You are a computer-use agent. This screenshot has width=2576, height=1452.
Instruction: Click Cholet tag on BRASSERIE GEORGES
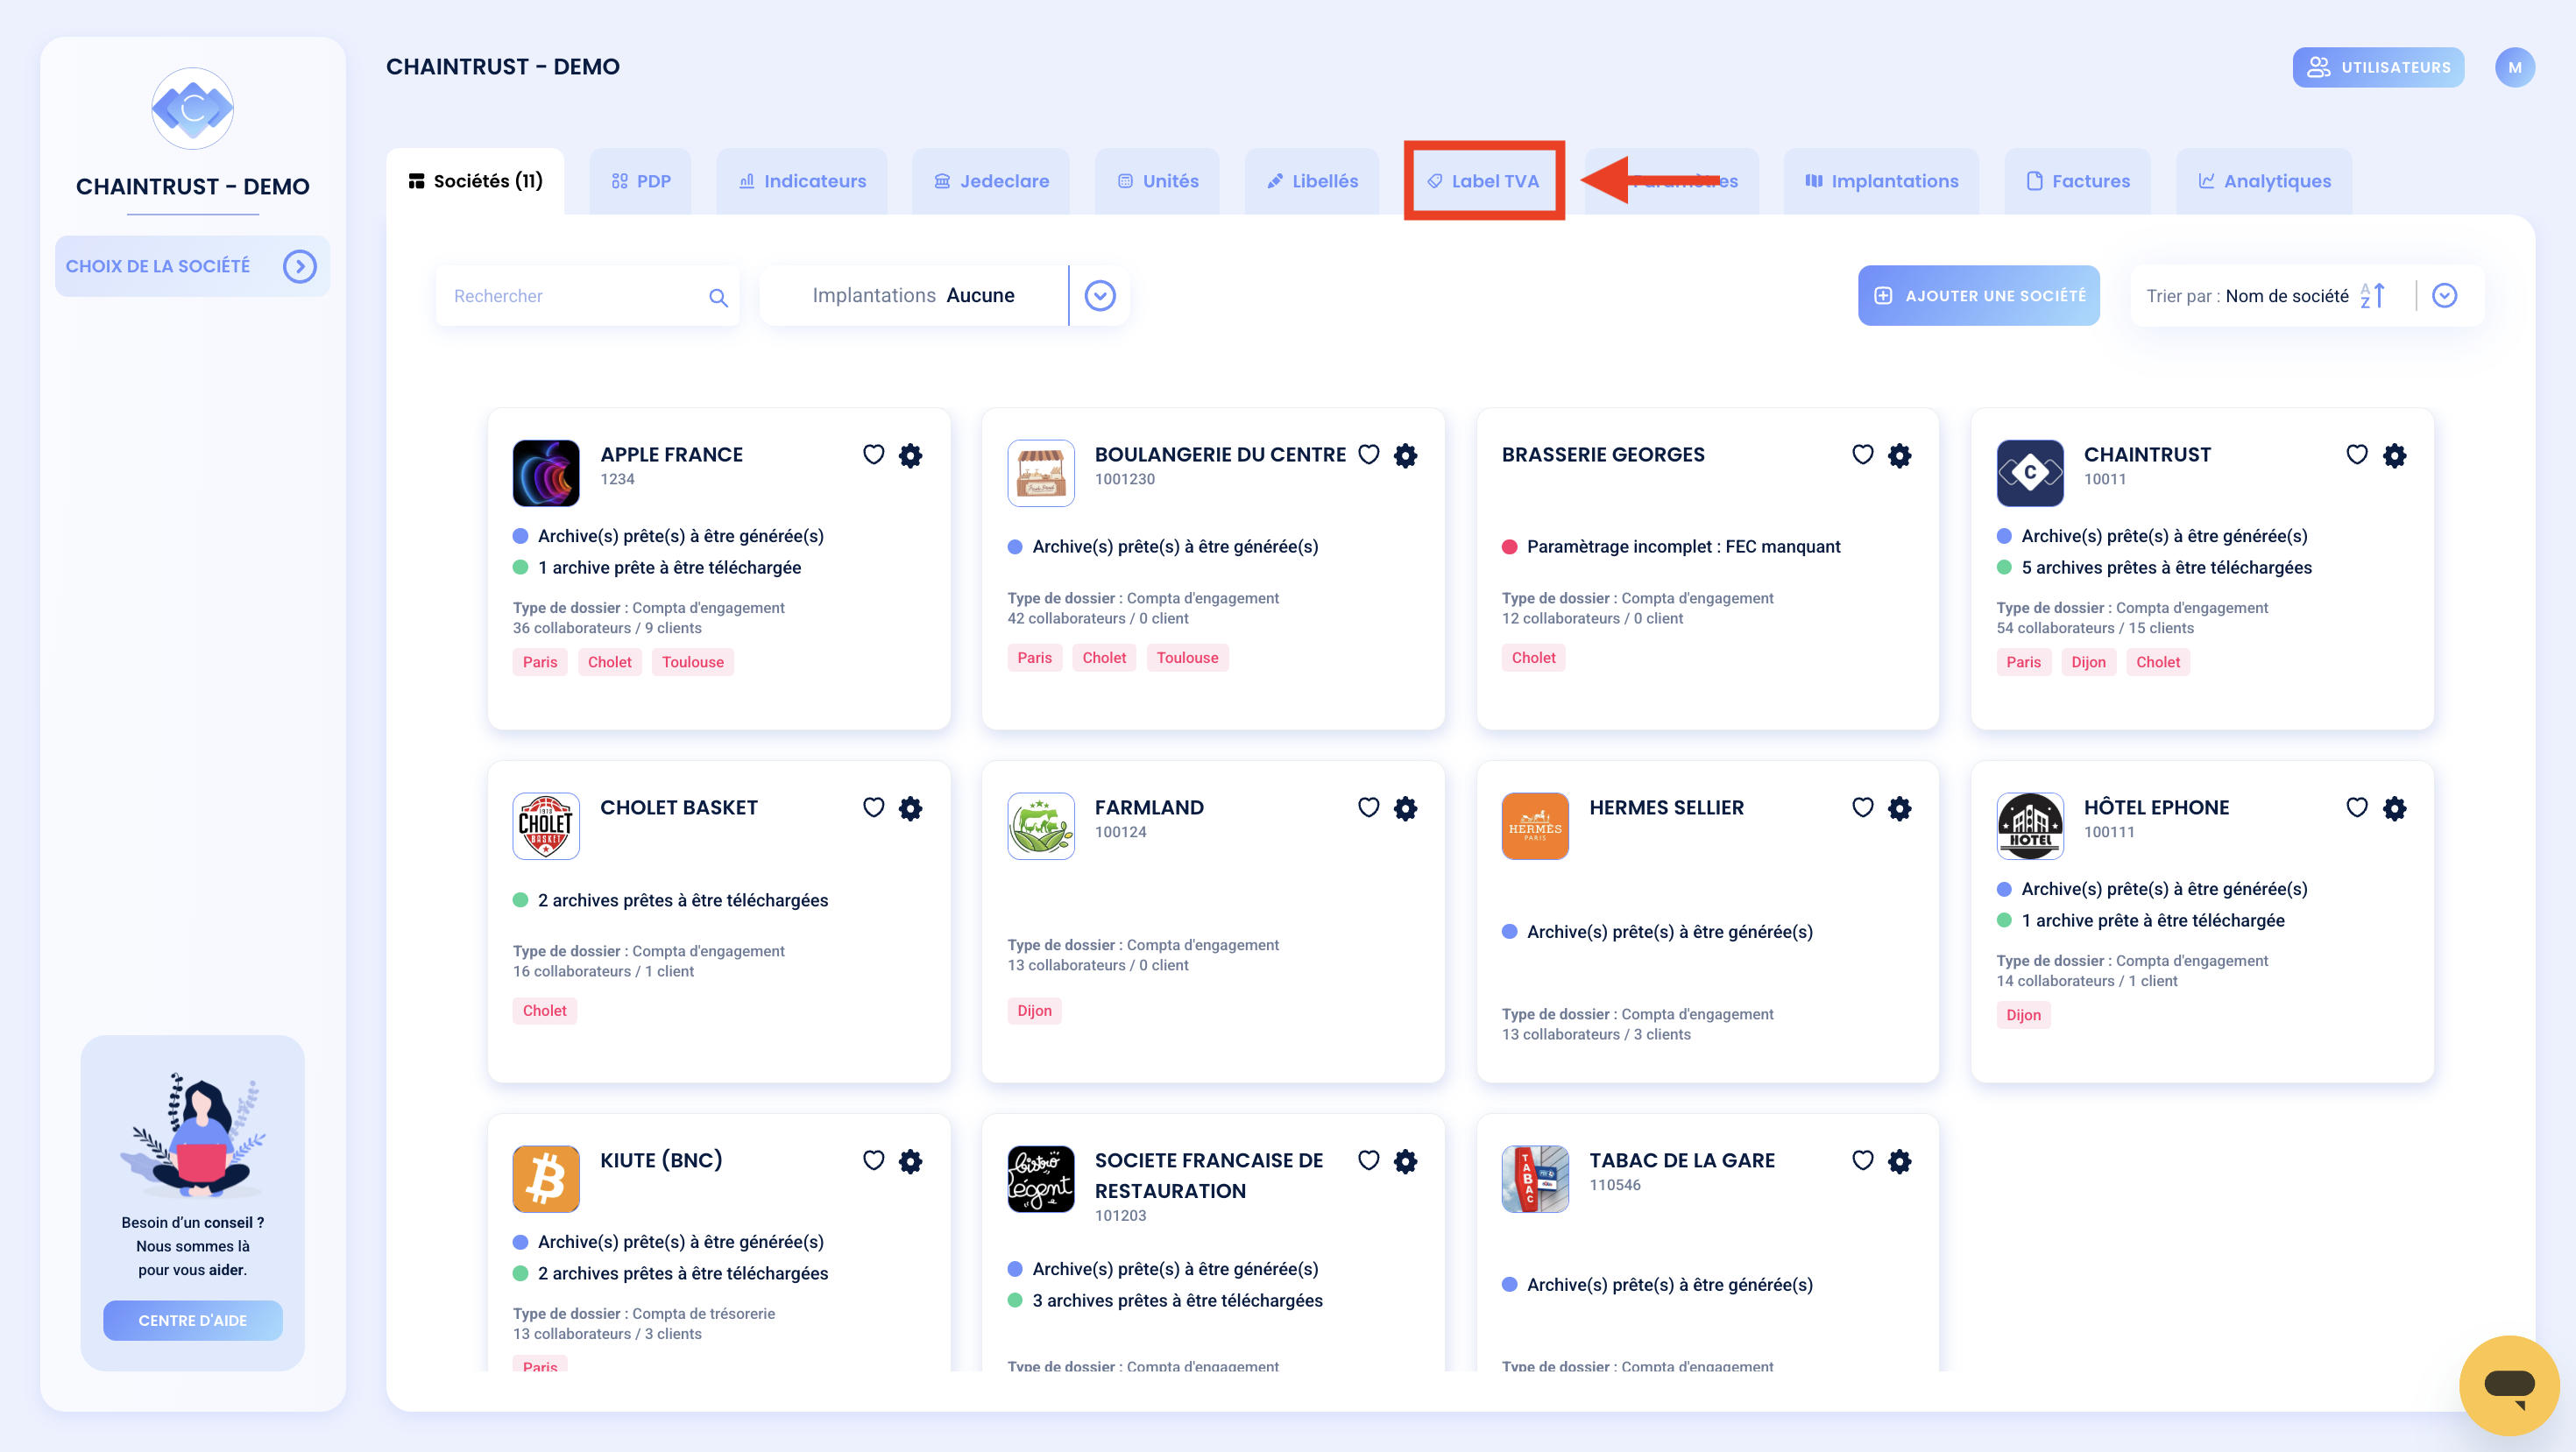tap(1533, 658)
